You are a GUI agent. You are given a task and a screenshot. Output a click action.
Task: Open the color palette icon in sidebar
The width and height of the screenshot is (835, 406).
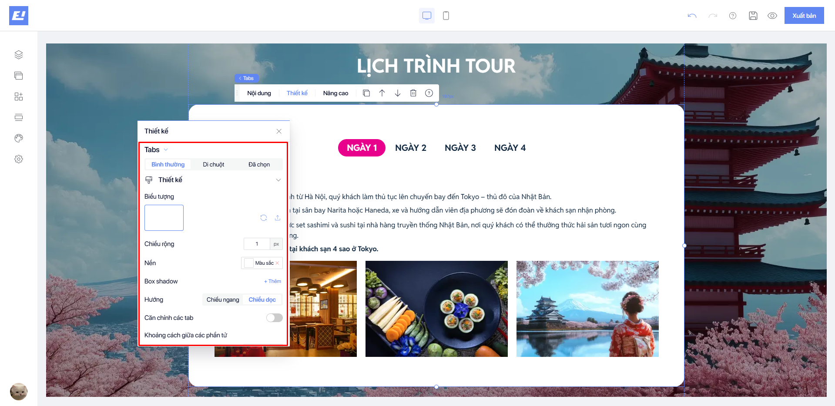[18, 138]
